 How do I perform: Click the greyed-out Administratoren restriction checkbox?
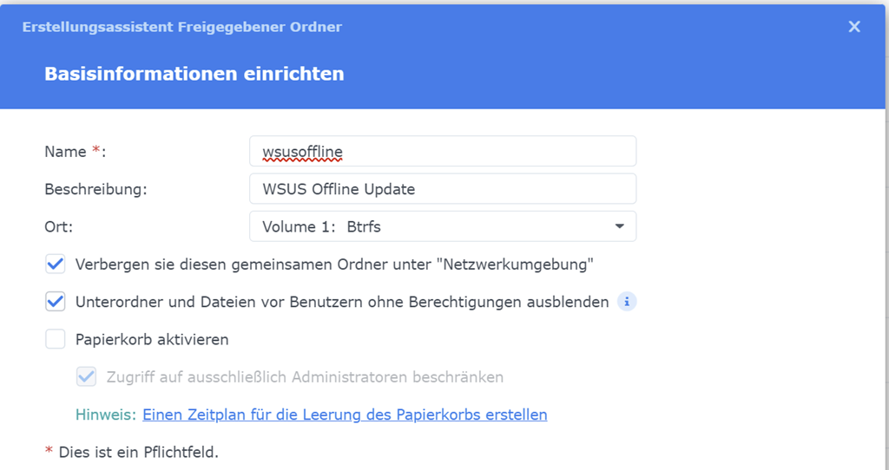pyautogui.click(x=87, y=377)
